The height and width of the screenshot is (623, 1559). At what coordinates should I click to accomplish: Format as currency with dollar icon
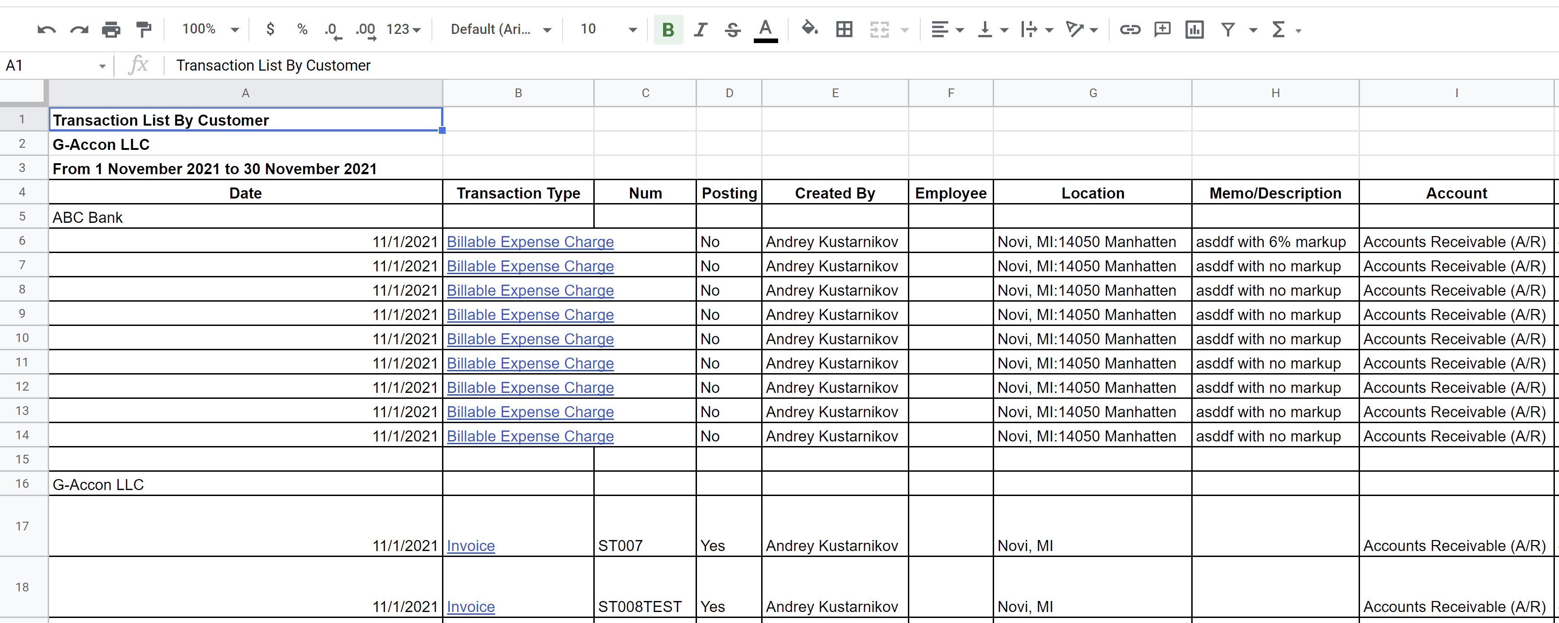pyautogui.click(x=271, y=29)
